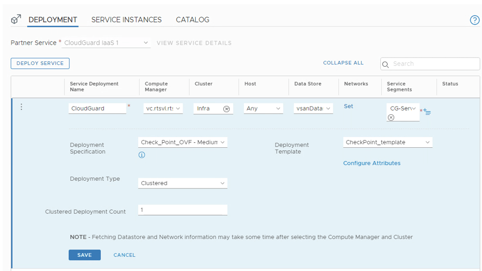Open the Host Any dropdown

[x=264, y=108]
